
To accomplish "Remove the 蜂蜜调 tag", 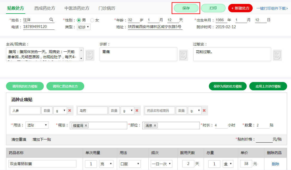I will pyautogui.click(x=86, y=126).
